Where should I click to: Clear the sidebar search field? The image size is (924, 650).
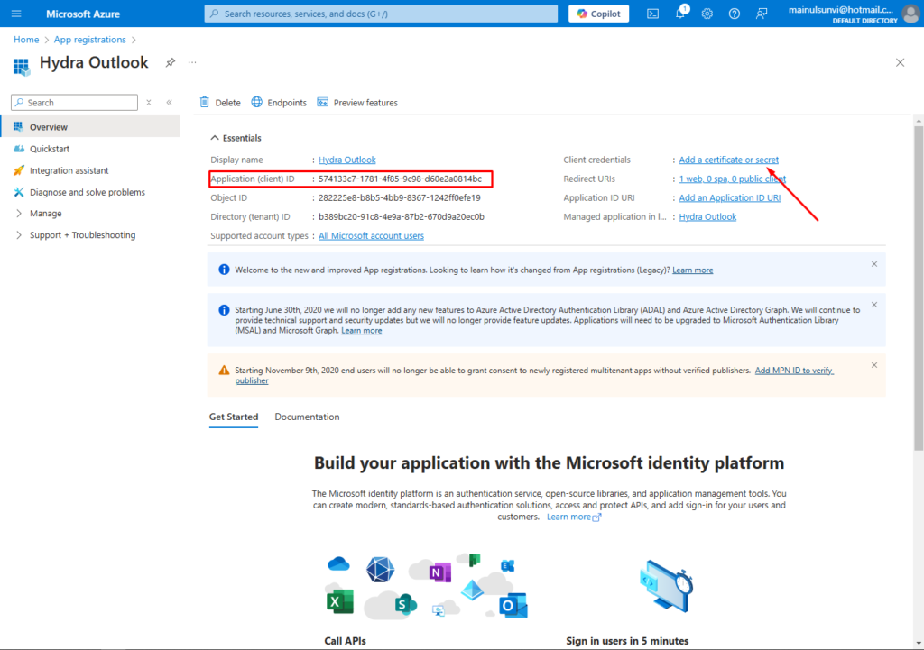(149, 103)
